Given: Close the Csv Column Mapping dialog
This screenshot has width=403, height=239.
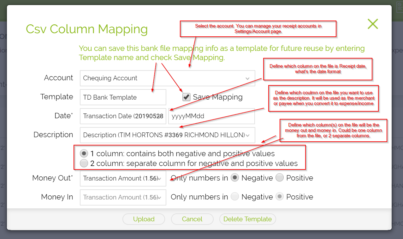Looking at the screenshot, I should tap(373, 24).
